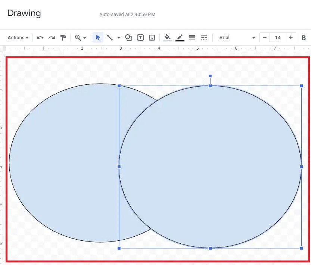Open the Zoom dropdown
This screenshot has width=311, height=265.
pyautogui.click(x=79, y=37)
